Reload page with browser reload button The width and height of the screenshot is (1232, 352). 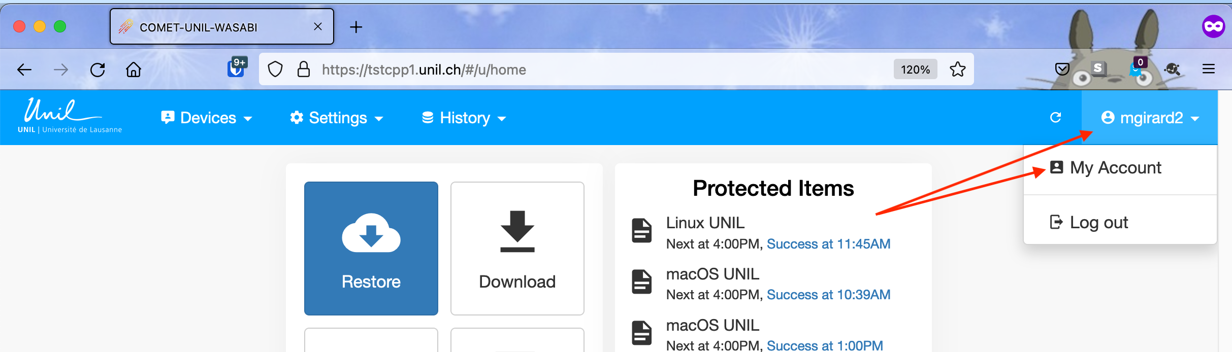pyautogui.click(x=98, y=69)
